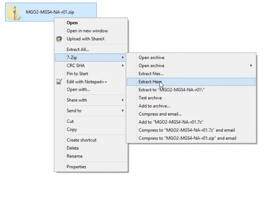This screenshot has width=273, height=205.
Task: Open the Send to submenu
Action: (91, 110)
